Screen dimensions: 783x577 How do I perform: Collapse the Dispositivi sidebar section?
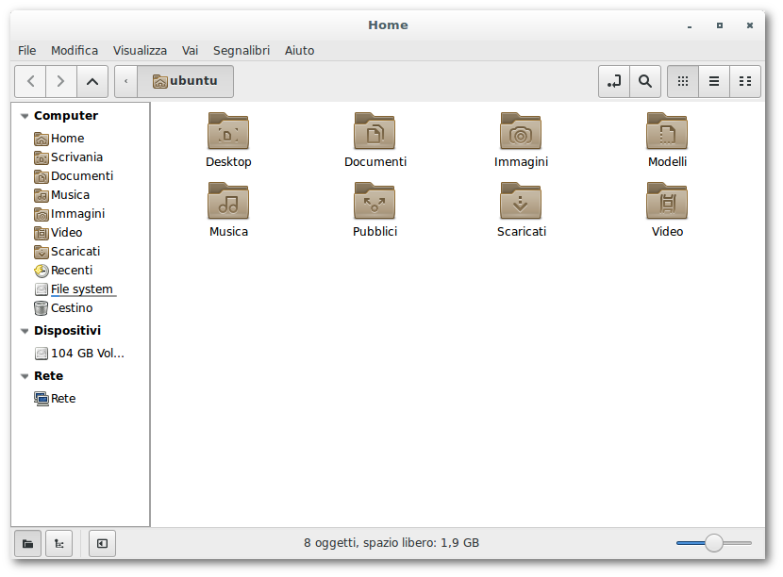coord(25,331)
